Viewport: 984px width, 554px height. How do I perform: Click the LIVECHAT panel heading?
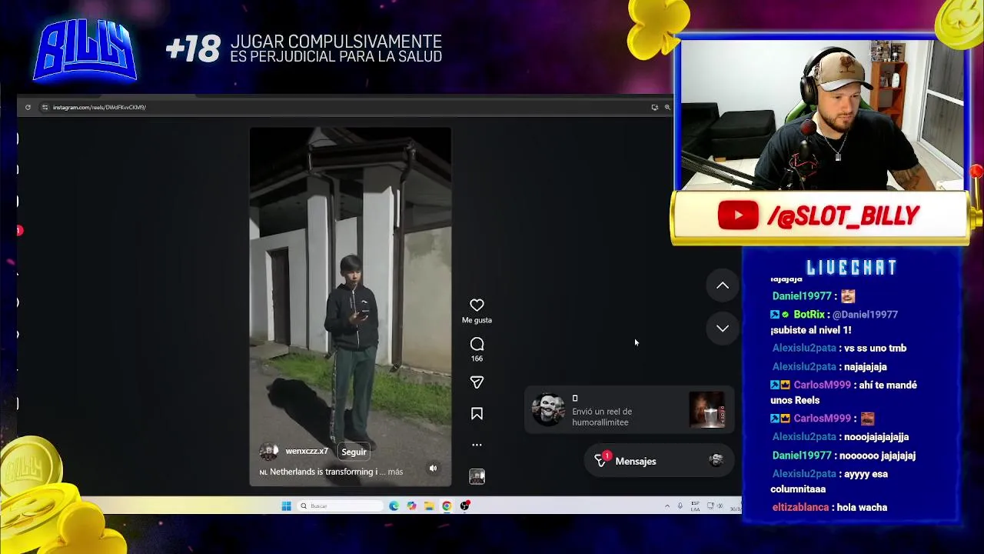point(852,268)
